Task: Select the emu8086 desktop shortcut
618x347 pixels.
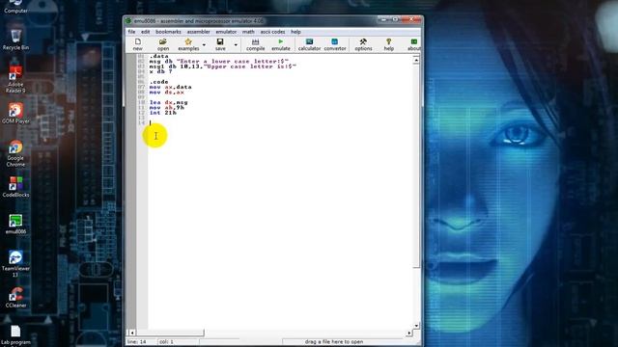Action: (15, 225)
